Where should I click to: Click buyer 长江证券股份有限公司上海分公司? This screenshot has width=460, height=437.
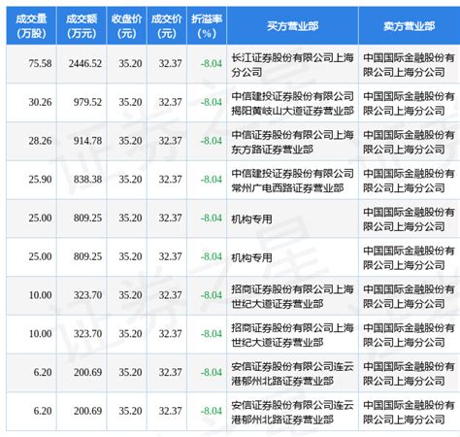[292, 65]
